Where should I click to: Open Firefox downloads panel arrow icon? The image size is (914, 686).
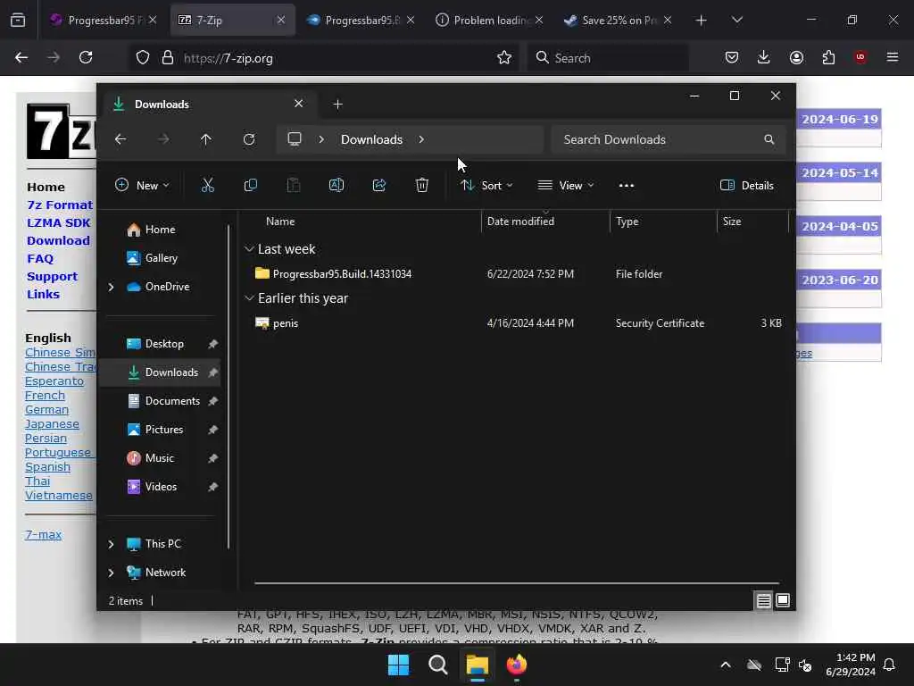point(764,57)
